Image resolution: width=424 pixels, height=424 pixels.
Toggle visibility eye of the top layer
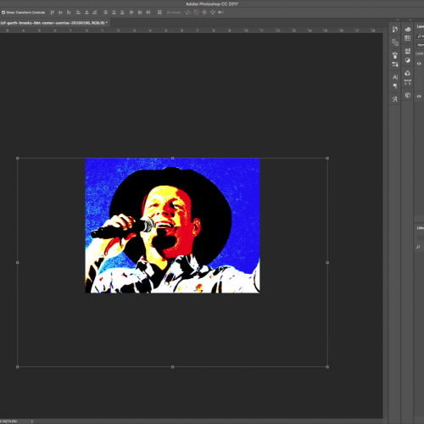(x=419, y=64)
